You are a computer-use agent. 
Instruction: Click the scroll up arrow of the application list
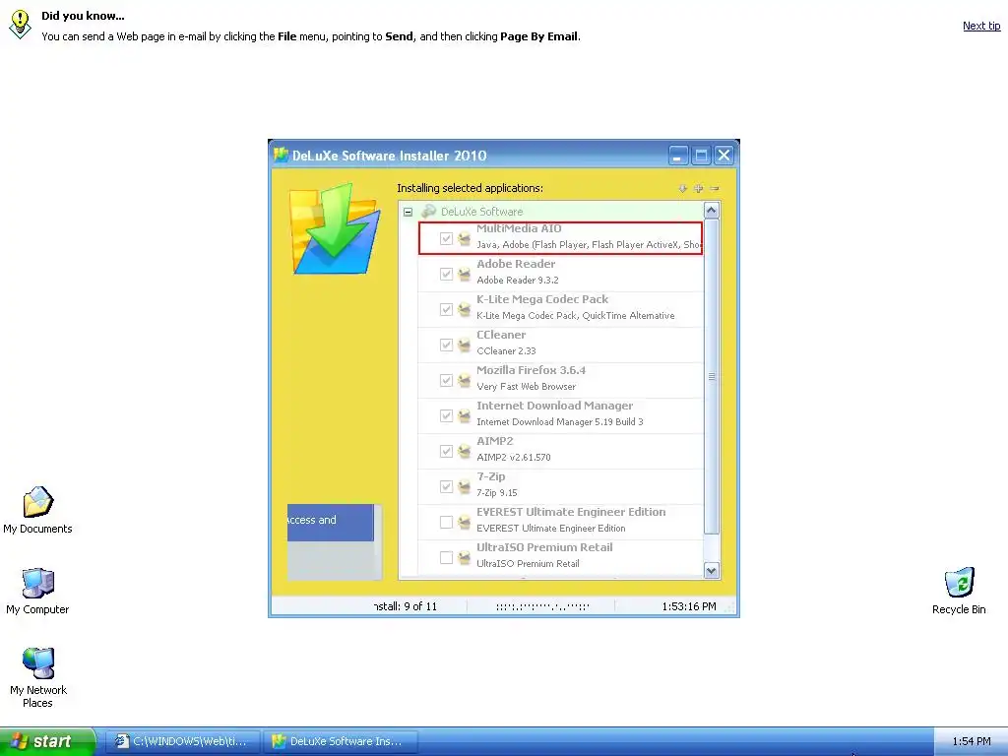pos(711,211)
